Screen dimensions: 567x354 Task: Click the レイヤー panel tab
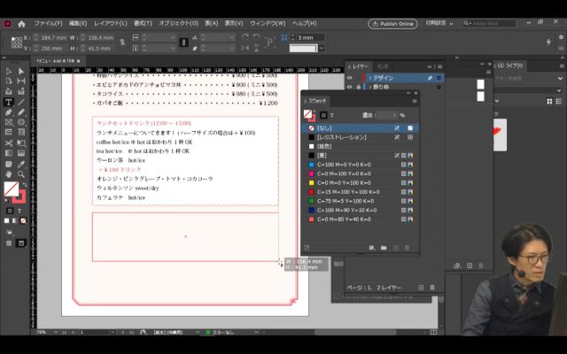pyautogui.click(x=361, y=66)
